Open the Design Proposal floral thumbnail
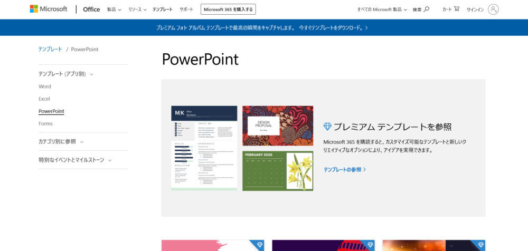Screen dimensions: 528x251 click(x=278, y=125)
